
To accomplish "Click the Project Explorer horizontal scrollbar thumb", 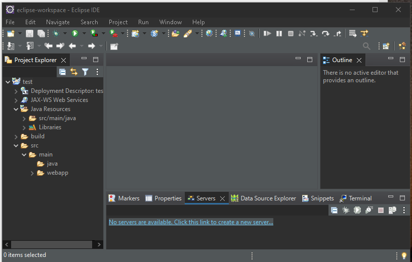I will pos(52,244).
